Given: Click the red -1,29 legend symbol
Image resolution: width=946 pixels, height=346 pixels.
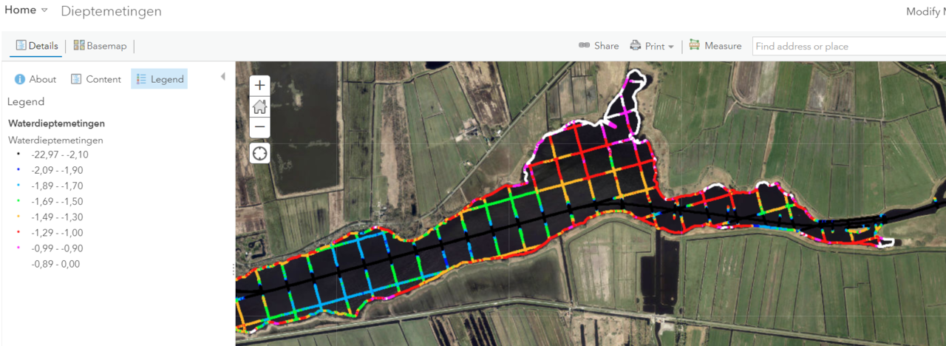Looking at the screenshot, I should (x=18, y=232).
